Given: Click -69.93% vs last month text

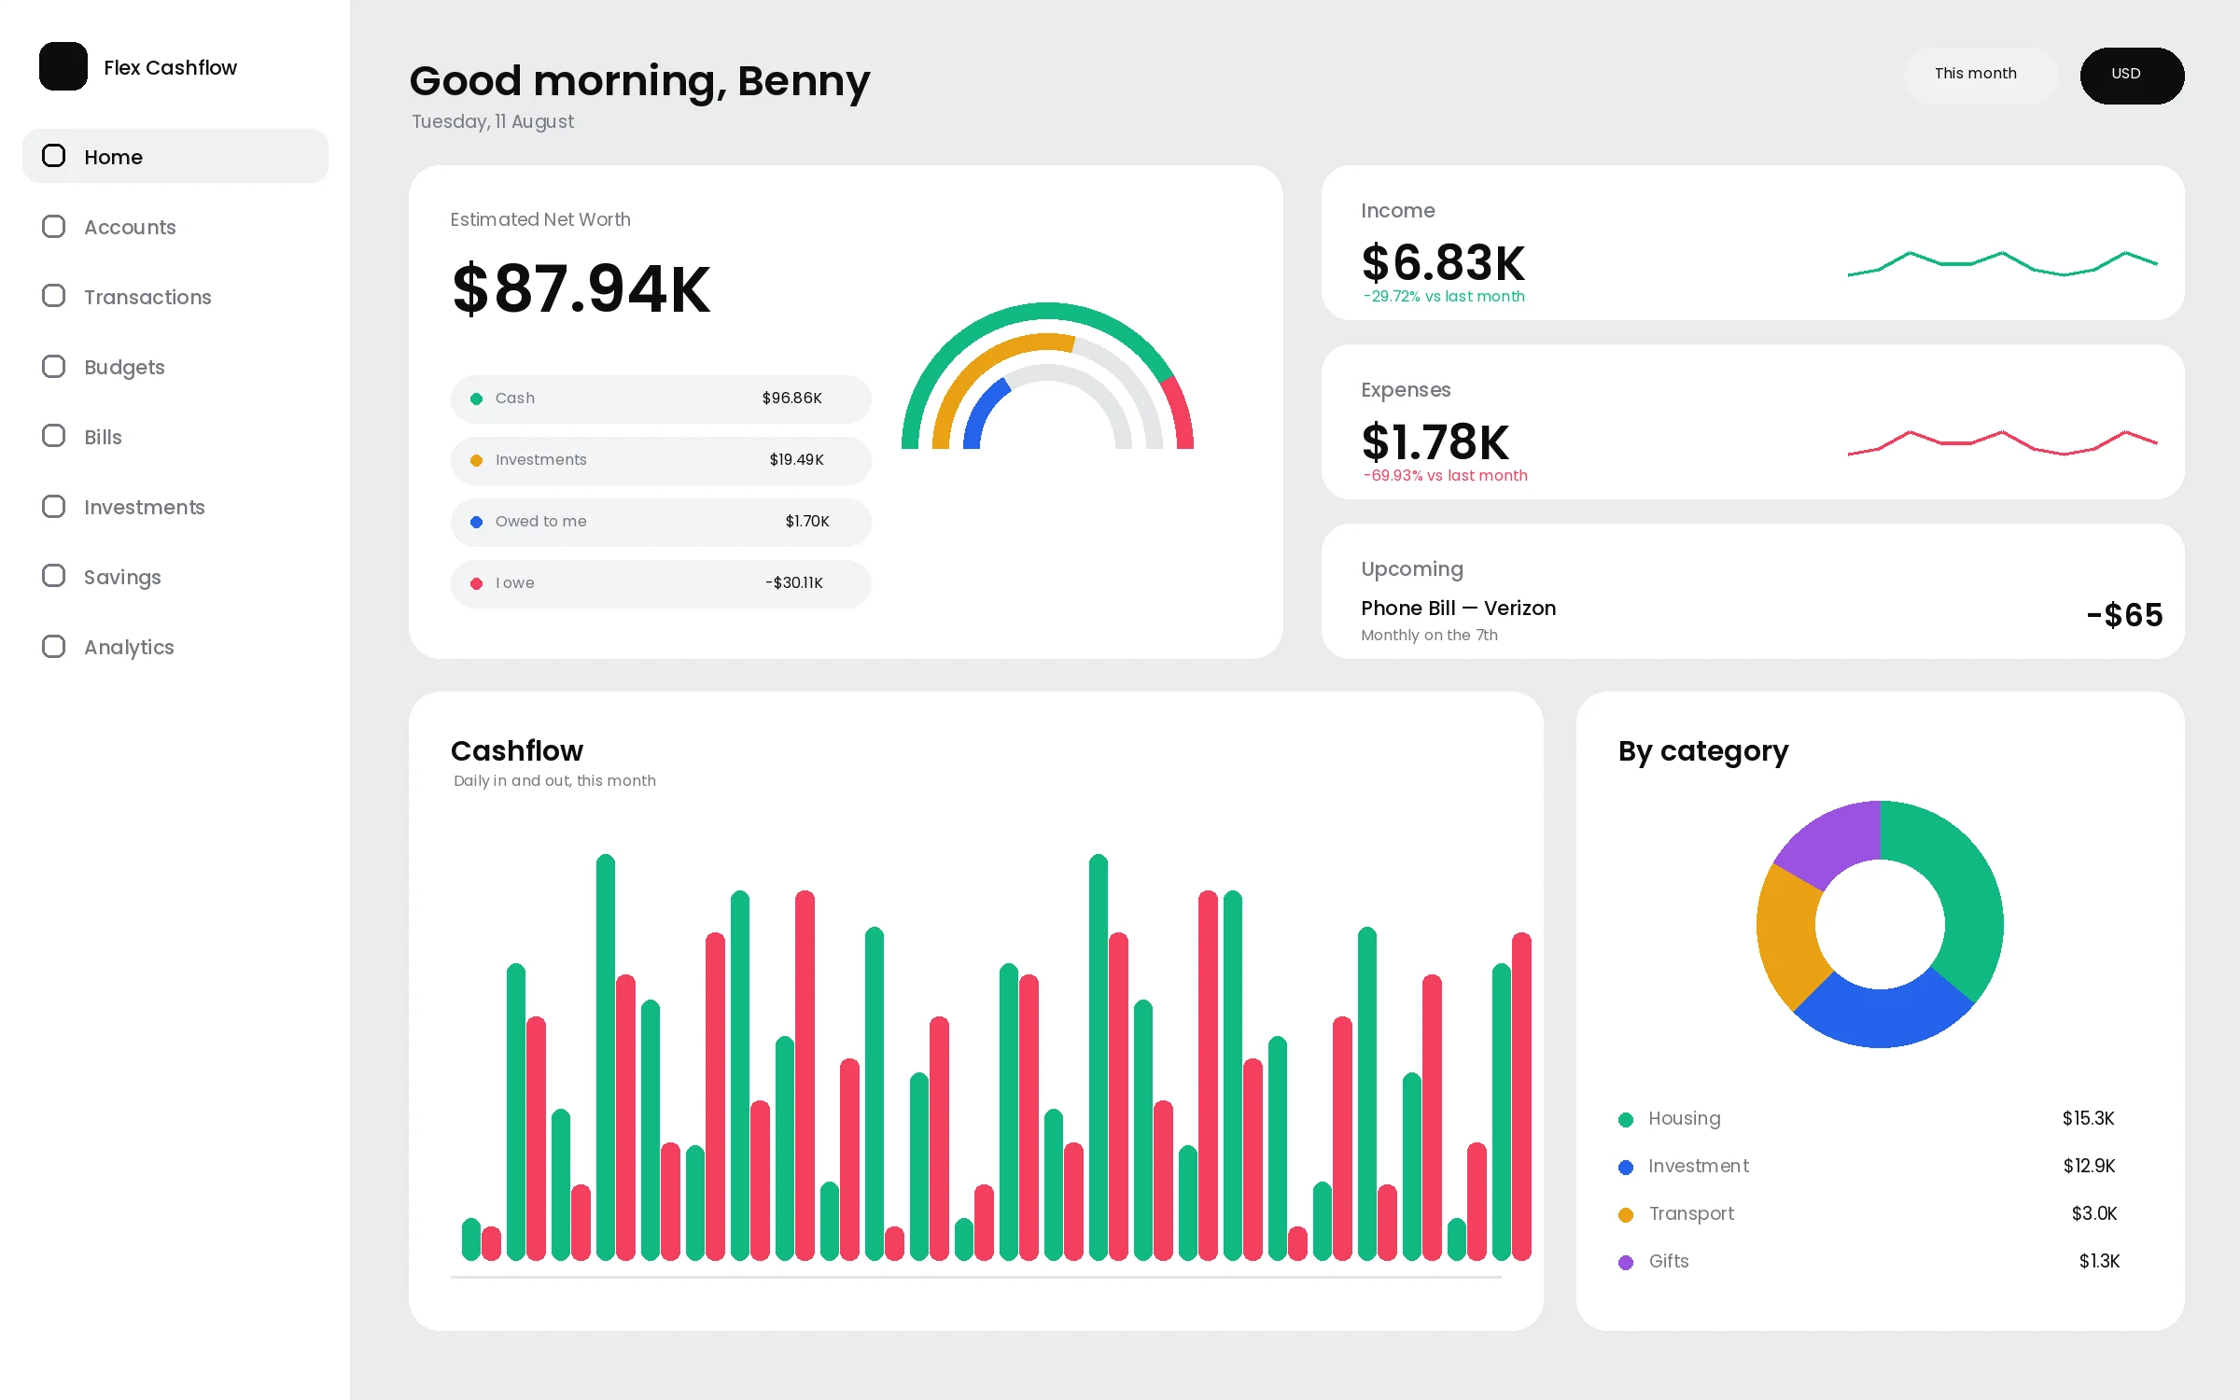Looking at the screenshot, I should pyautogui.click(x=1446, y=476).
